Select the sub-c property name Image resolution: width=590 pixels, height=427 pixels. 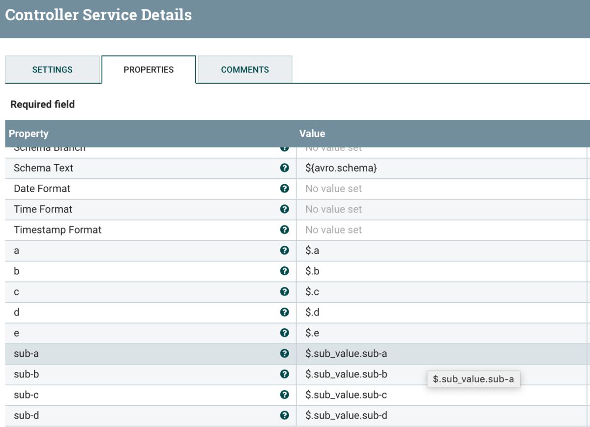(26, 395)
